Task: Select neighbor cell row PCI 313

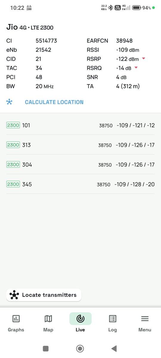Action: (x=80, y=145)
